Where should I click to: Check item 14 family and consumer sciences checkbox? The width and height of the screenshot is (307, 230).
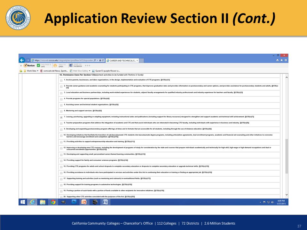click(61, 161)
